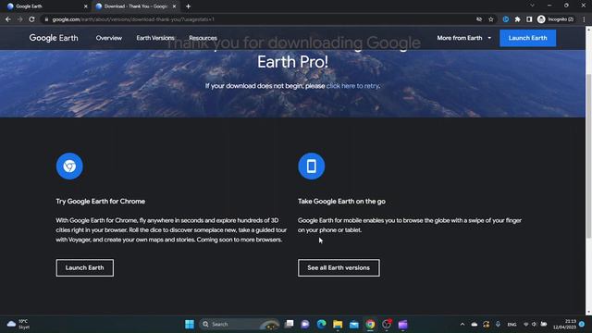Image resolution: width=592 pixels, height=333 pixels.
Task: Click the ENG language indicator
Action: click(x=512, y=325)
